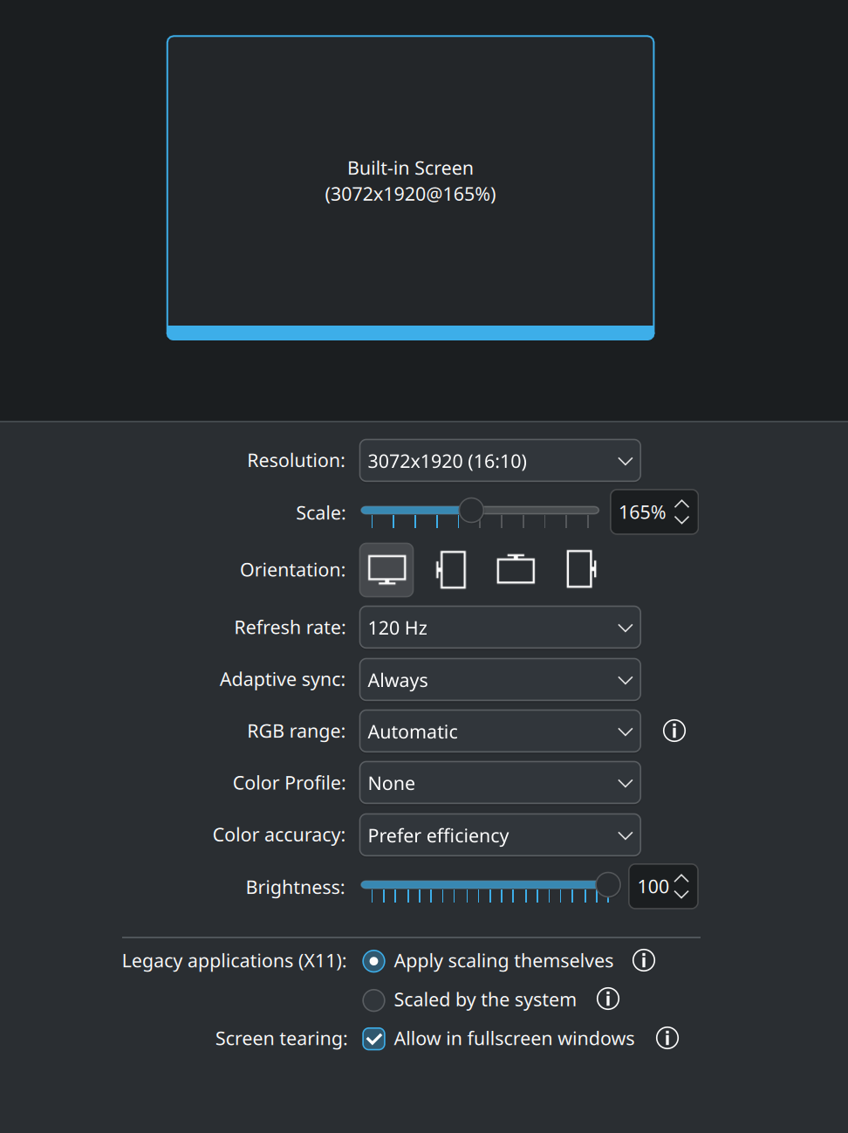Click the Brightness slider handle
The width and height of the screenshot is (848, 1133).
point(608,884)
